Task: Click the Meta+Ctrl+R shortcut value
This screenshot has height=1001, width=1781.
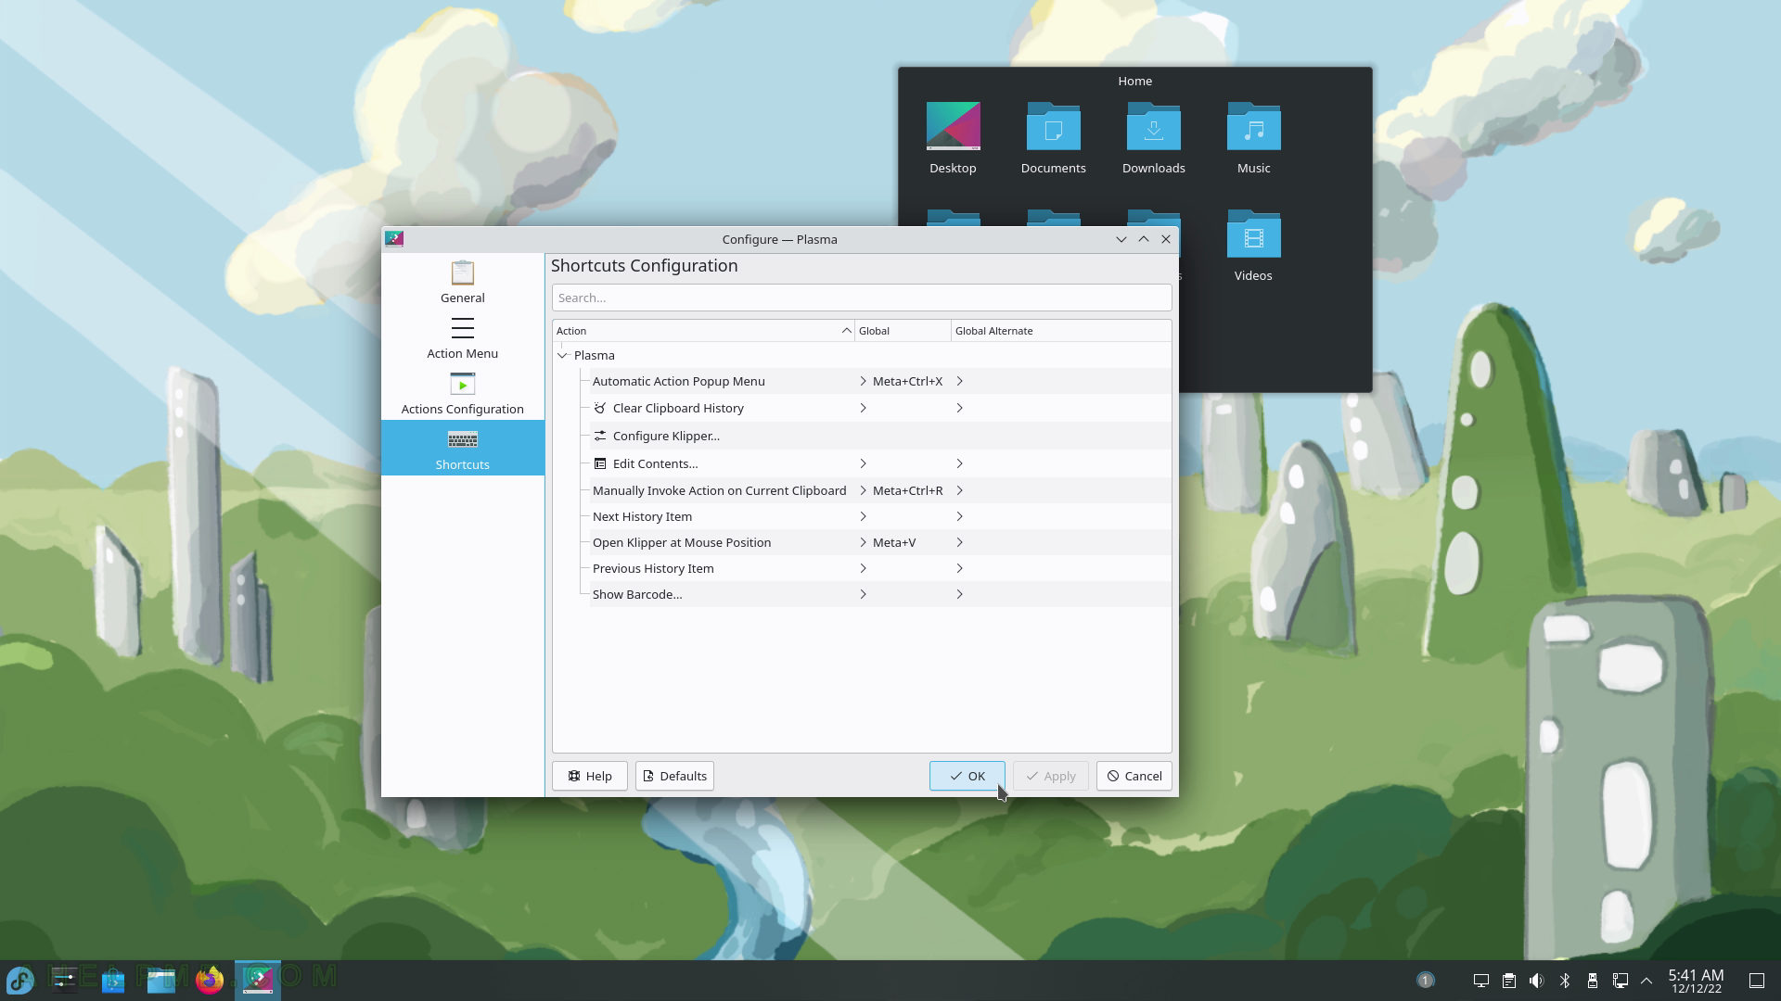Action: tap(907, 491)
